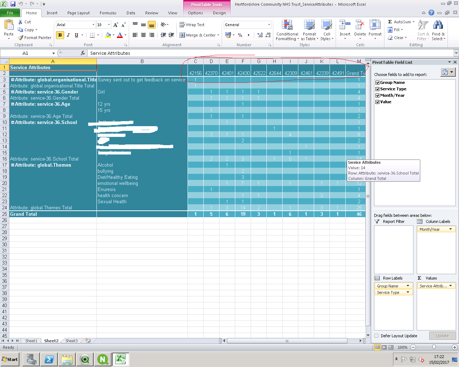Viewport: 459px width, 367px height.
Task: Toggle Bold formatting
Action: 60,35
